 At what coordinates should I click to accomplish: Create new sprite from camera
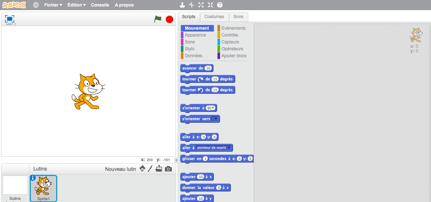(168, 169)
